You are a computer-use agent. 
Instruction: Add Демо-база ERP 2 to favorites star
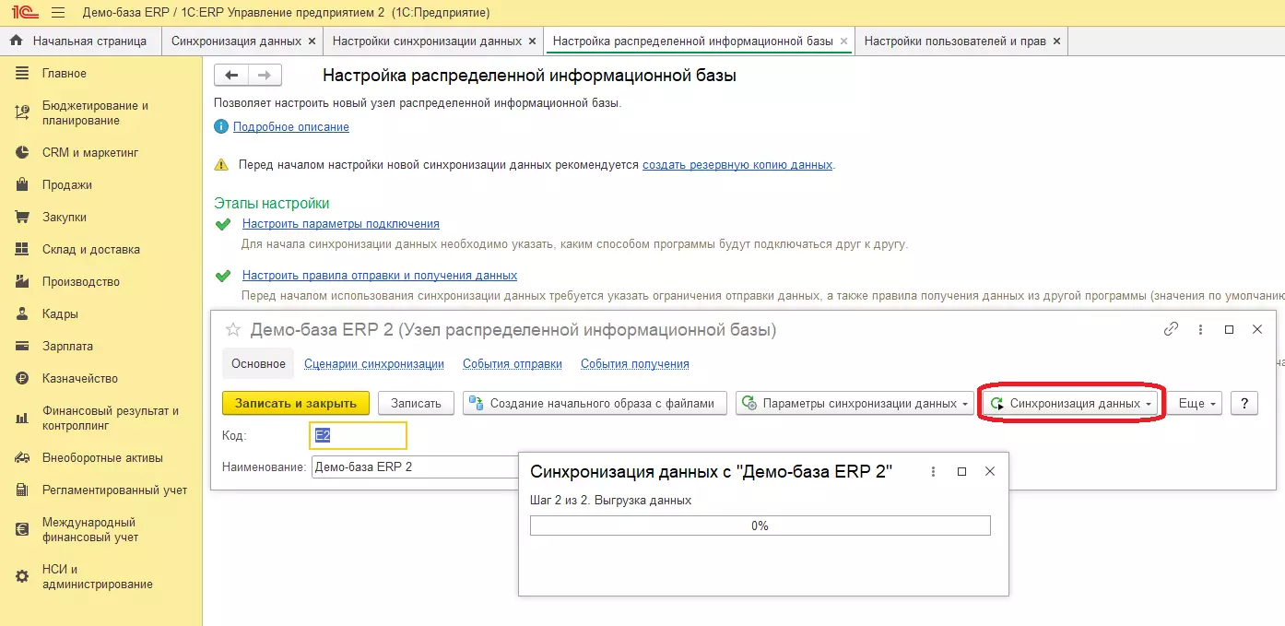[233, 330]
